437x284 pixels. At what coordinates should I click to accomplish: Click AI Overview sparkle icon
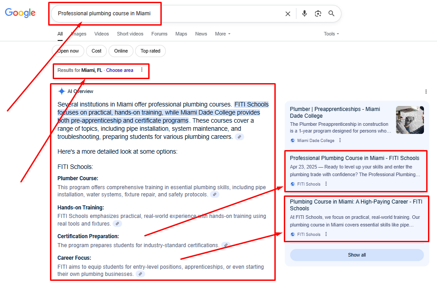[62, 91]
